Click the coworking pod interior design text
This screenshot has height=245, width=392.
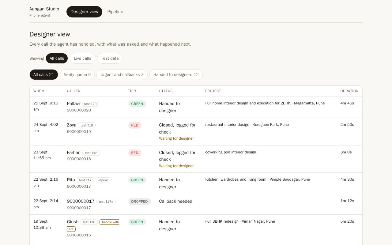pyautogui.click(x=231, y=152)
